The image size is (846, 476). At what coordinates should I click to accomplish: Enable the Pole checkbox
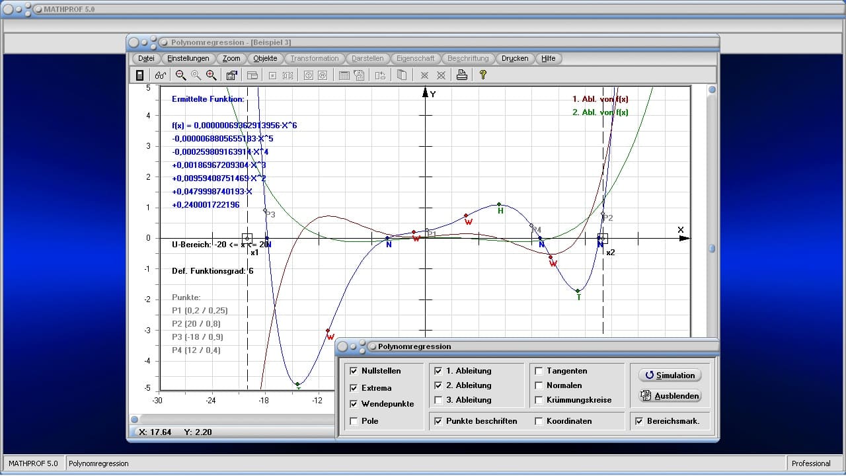pos(354,421)
